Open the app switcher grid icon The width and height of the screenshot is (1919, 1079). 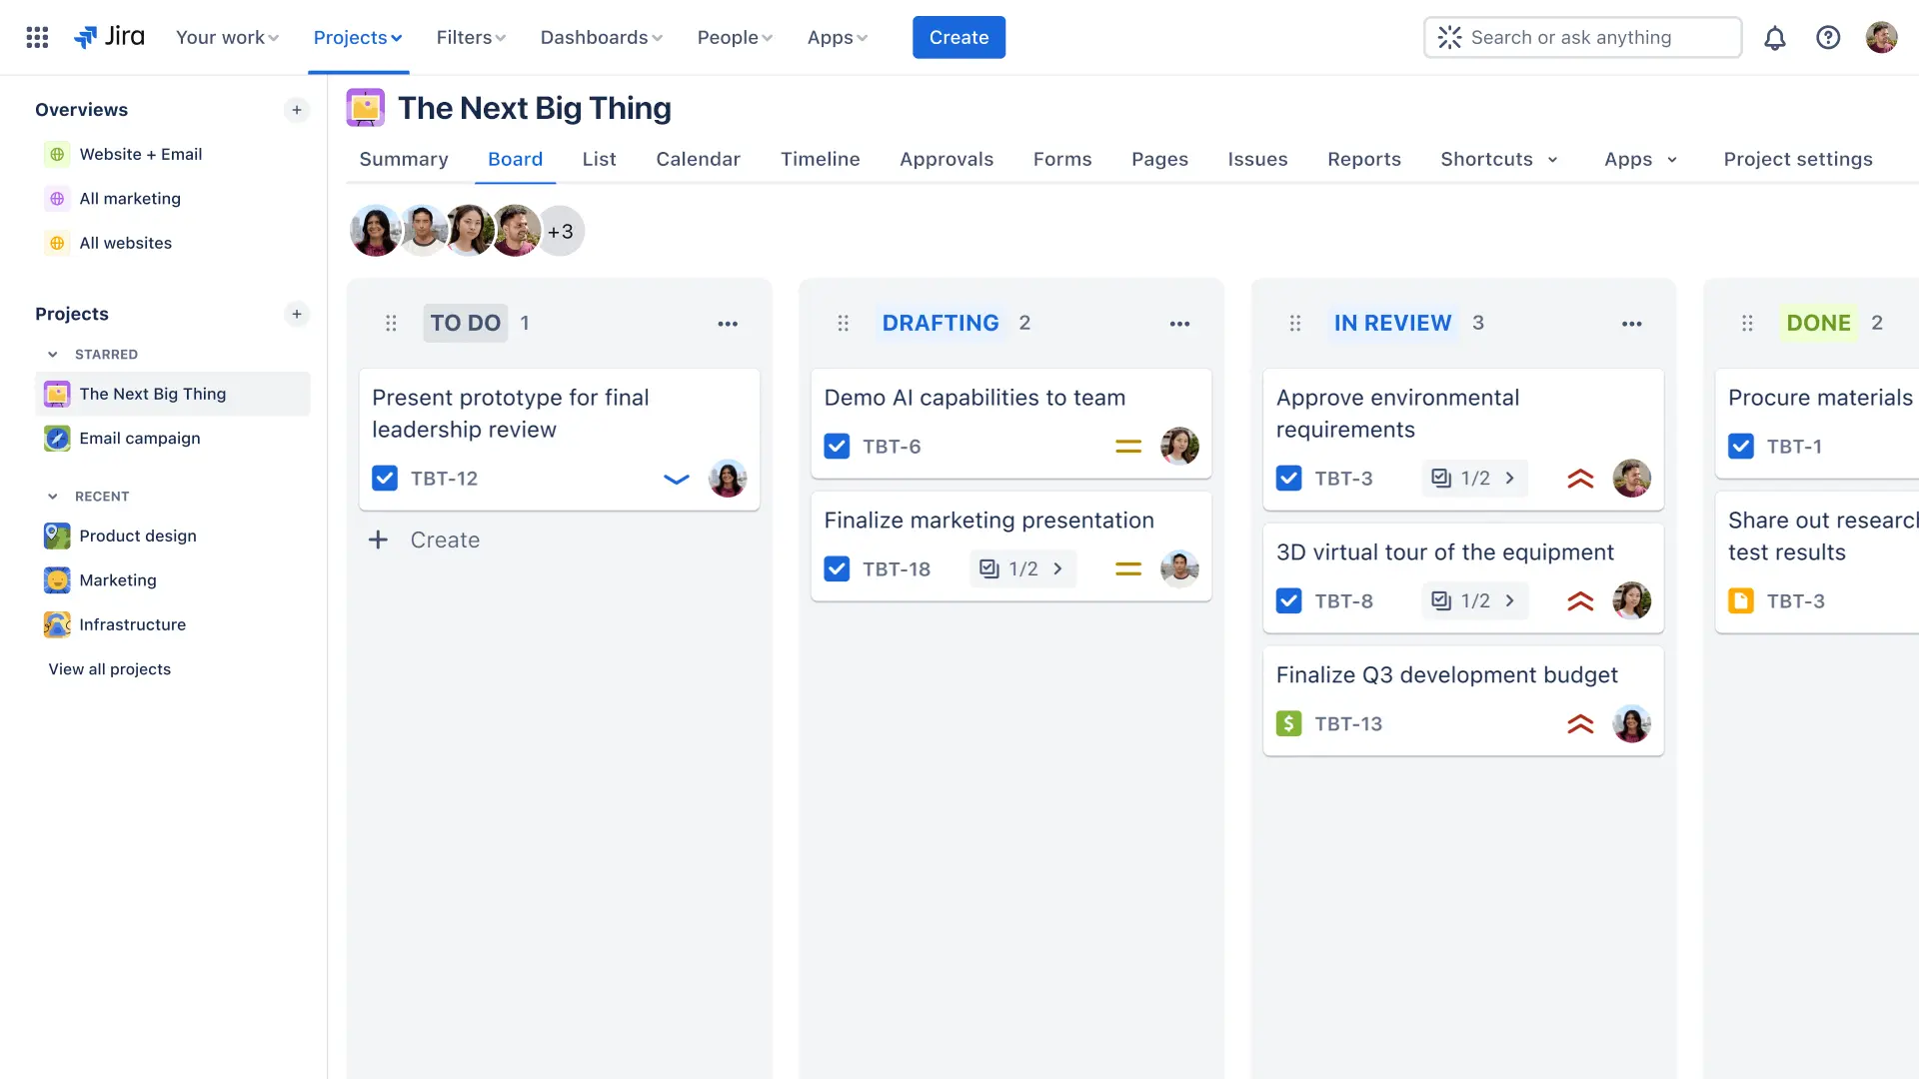(37, 37)
